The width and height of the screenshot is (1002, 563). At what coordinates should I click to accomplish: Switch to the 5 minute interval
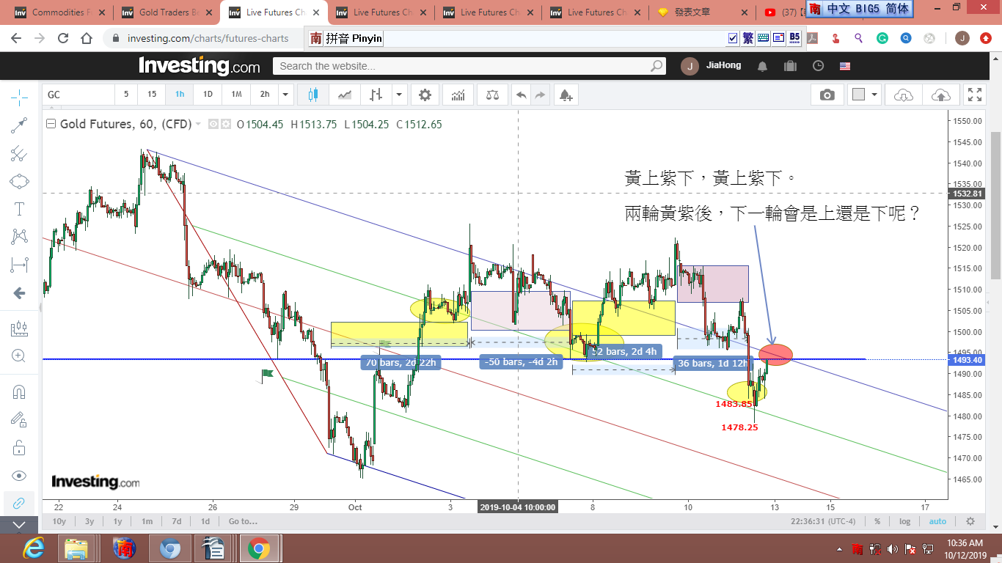tap(126, 95)
